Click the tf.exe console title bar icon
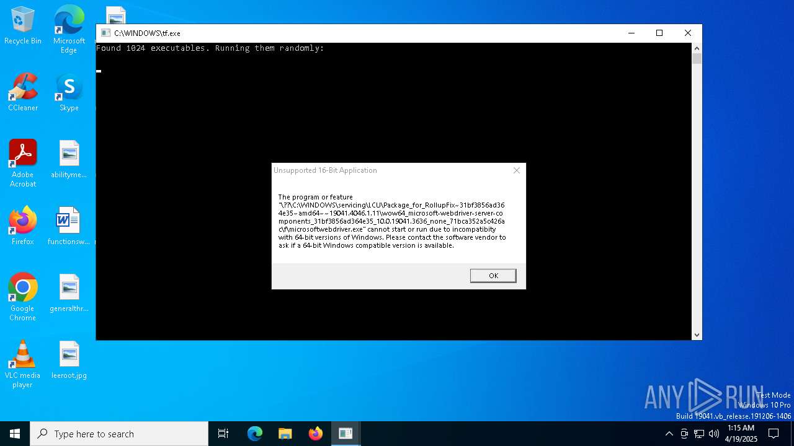Image resolution: width=794 pixels, height=446 pixels. click(105, 33)
